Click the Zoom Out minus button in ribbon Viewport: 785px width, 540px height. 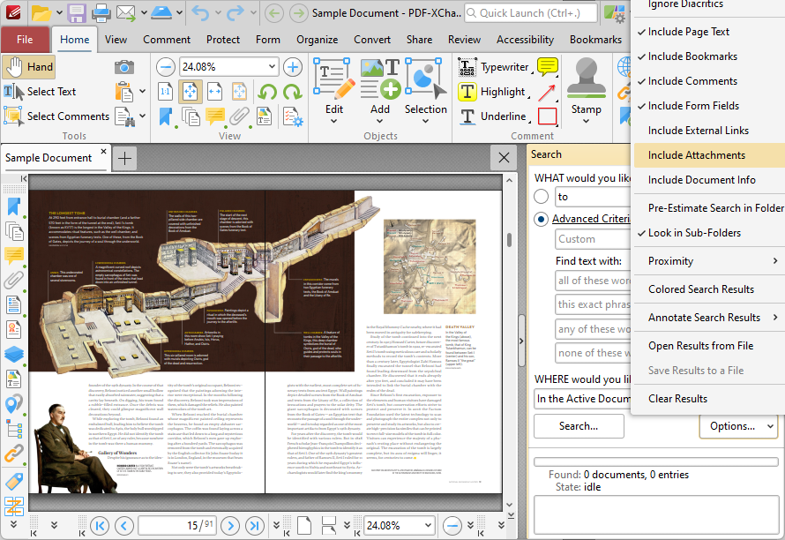click(165, 67)
